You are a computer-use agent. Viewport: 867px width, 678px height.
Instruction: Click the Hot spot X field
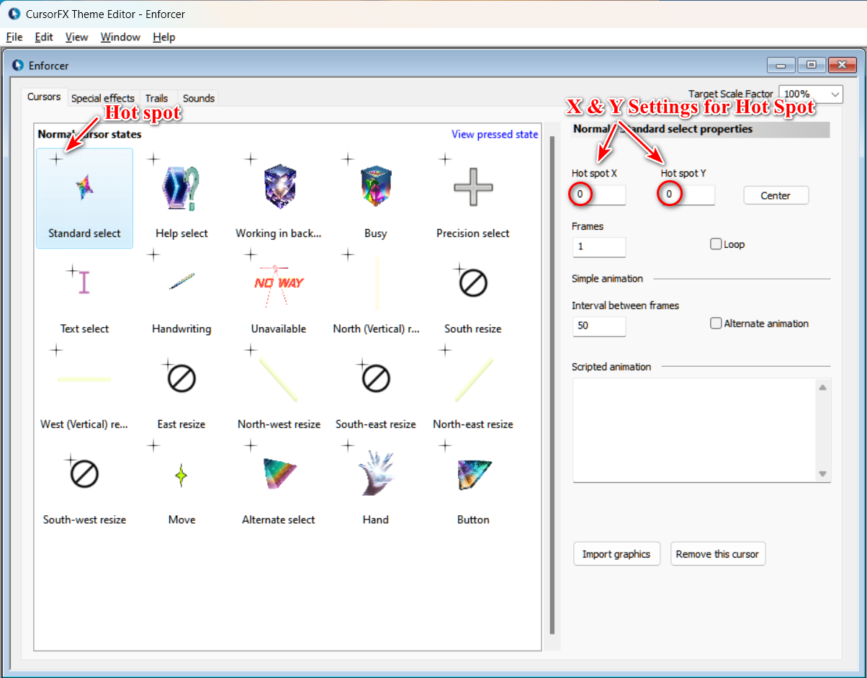click(x=599, y=195)
